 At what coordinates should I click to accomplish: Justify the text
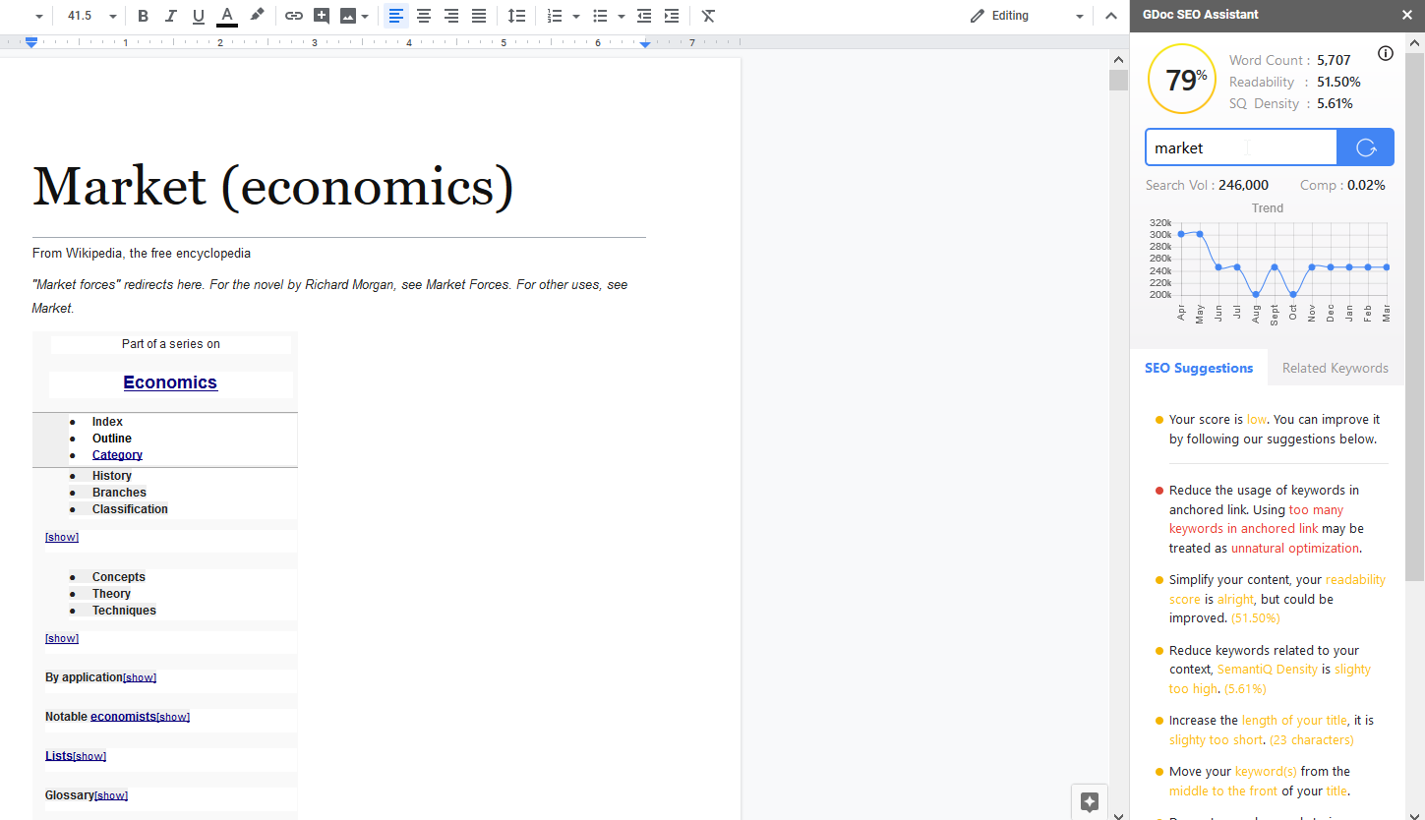[x=479, y=16]
